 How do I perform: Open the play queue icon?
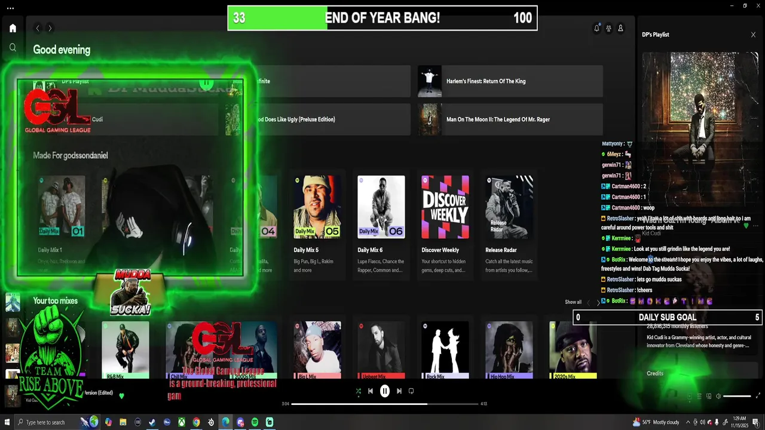(699, 396)
